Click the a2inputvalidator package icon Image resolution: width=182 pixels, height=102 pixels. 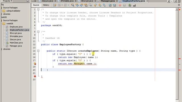point(4,11)
